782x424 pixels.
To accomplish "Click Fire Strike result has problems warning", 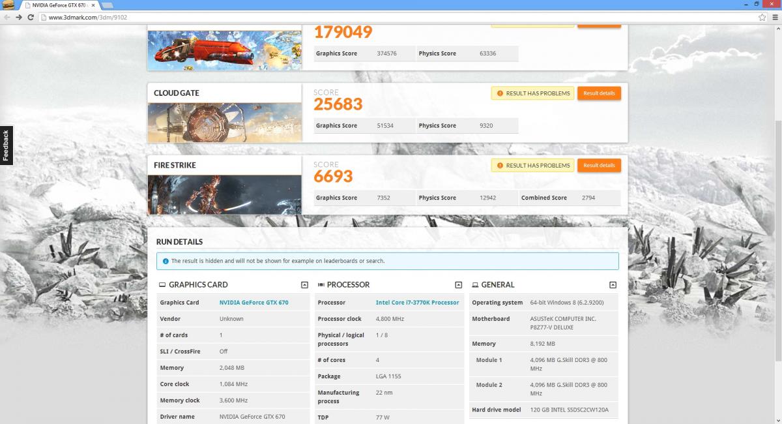I will tap(532, 166).
